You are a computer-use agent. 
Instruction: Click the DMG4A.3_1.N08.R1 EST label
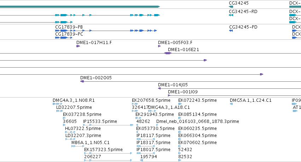[x=74, y=100]
